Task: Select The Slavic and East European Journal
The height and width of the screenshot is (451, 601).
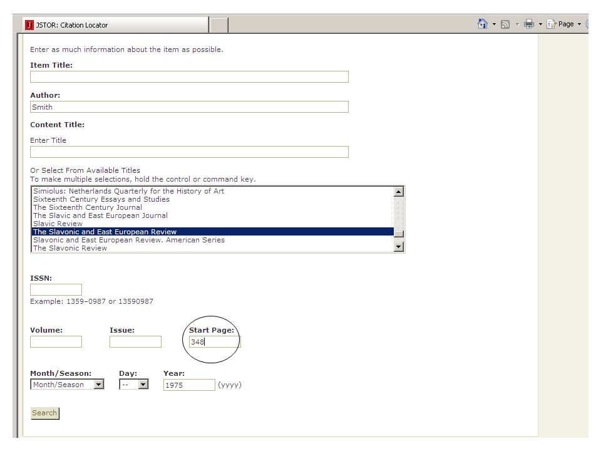Action: pos(213,215)
